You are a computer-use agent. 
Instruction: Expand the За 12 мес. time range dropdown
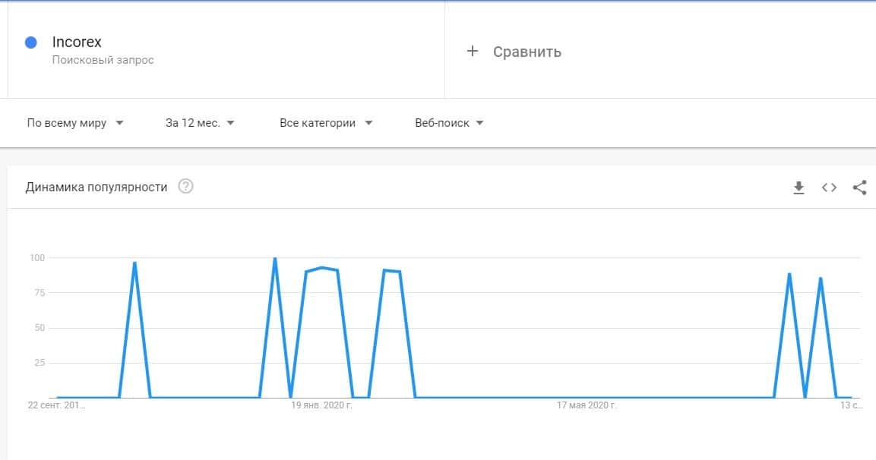200,123
